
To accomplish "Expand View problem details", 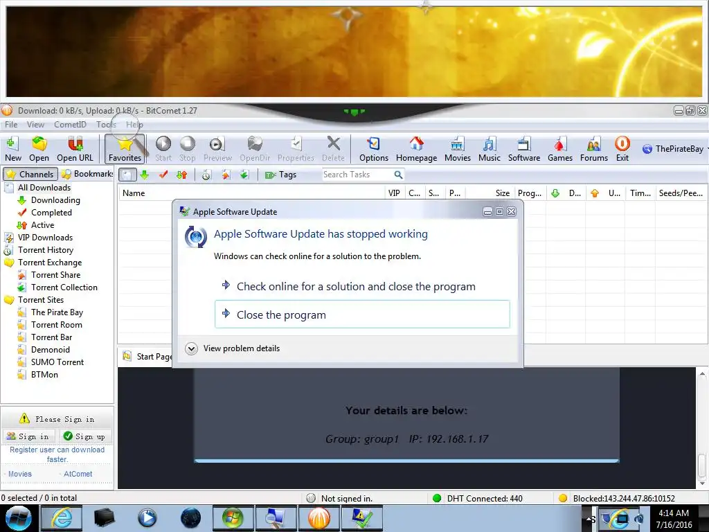I will coord(233,348).
